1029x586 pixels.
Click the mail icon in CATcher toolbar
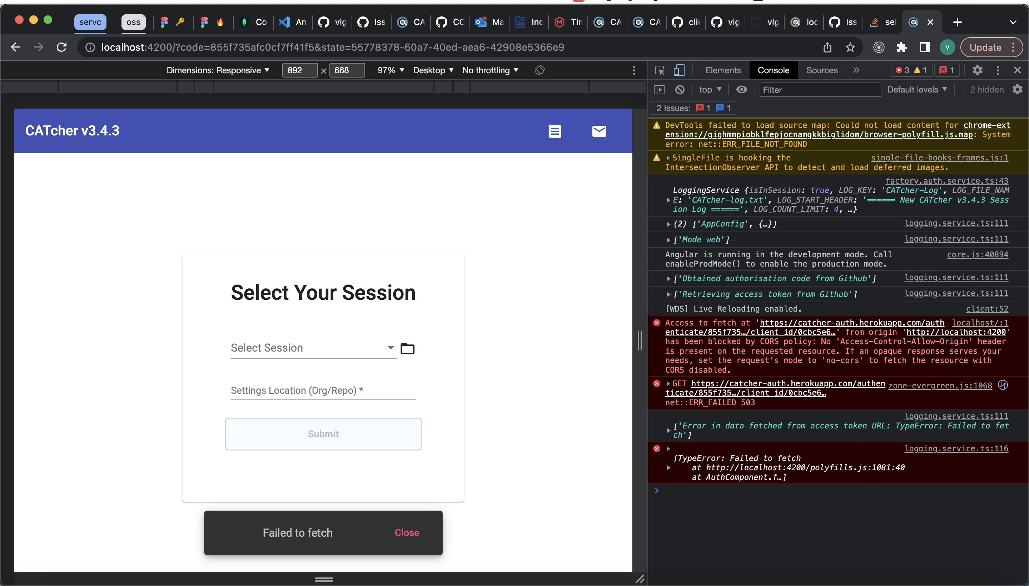click(598, 131)
